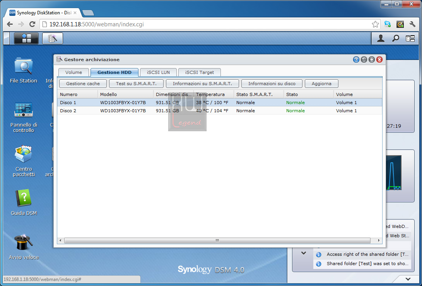
Task: Select the Disco 2 row
Action: pos(220,110)
